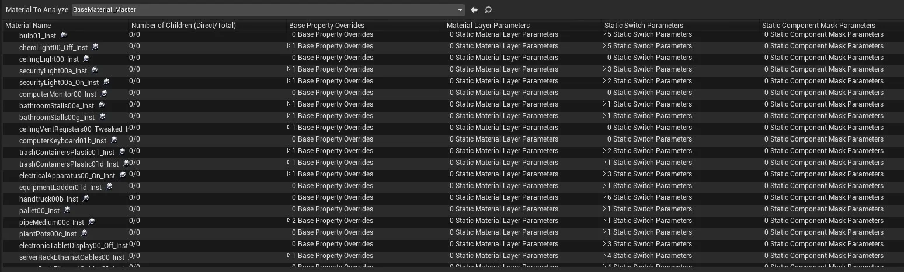The image size is (904, 272).
Task: Click the magnifier icon next to the material selector
Action: [488, 10]
